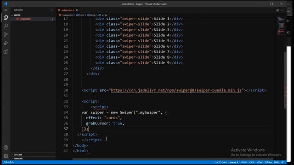Click line number 17 in the gutter
The height and width of the screenshot is (165, 294).
point(66,18)
